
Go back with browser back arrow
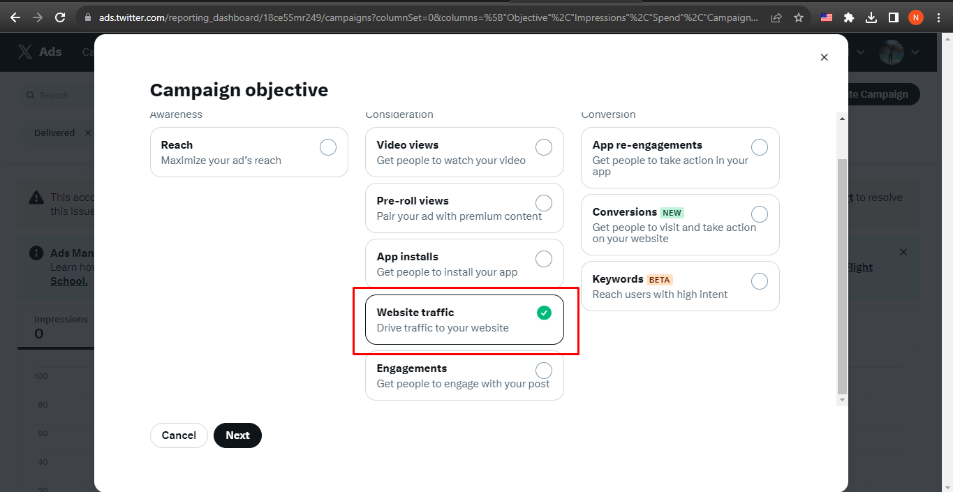(x=15, y=17)
